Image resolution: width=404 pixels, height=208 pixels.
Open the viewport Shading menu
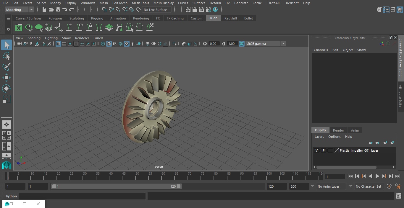pyautogui.click(x=34, y=38)
